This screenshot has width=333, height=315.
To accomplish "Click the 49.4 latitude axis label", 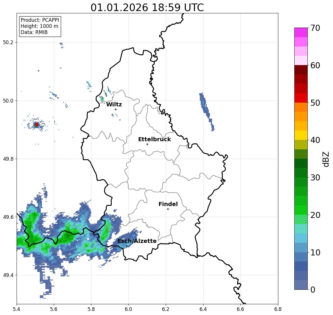I will pyautogui.click(x=8, y=275).
